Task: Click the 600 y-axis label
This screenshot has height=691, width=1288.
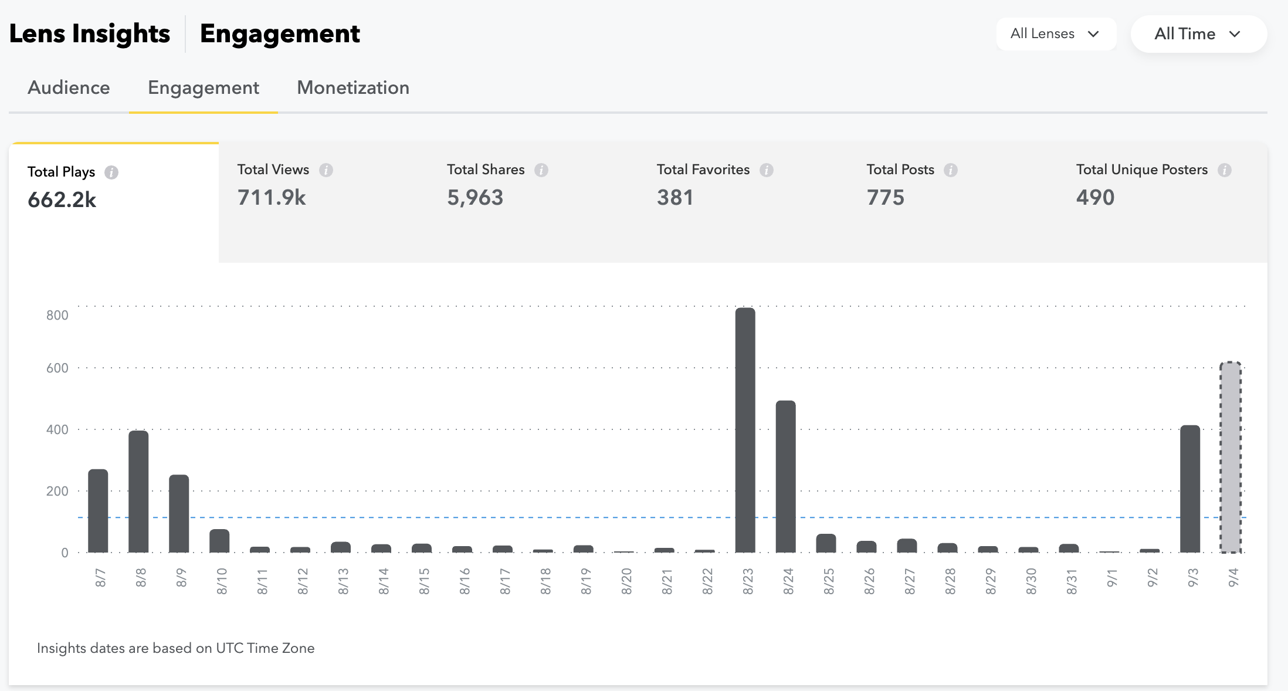Action: tap(57, 368)
